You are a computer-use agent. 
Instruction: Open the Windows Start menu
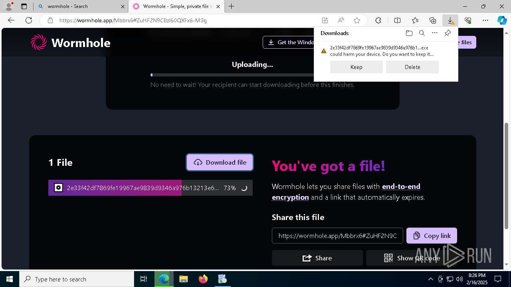coord(10,279)
